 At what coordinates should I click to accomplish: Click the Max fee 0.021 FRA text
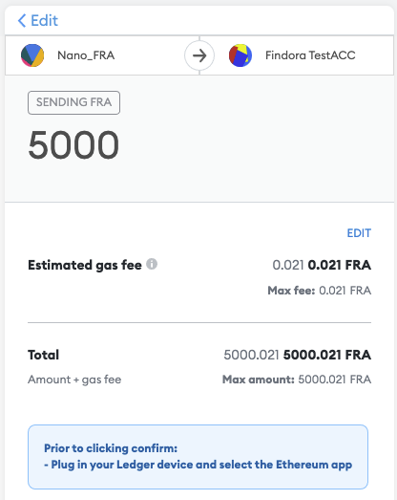point(320,291)
